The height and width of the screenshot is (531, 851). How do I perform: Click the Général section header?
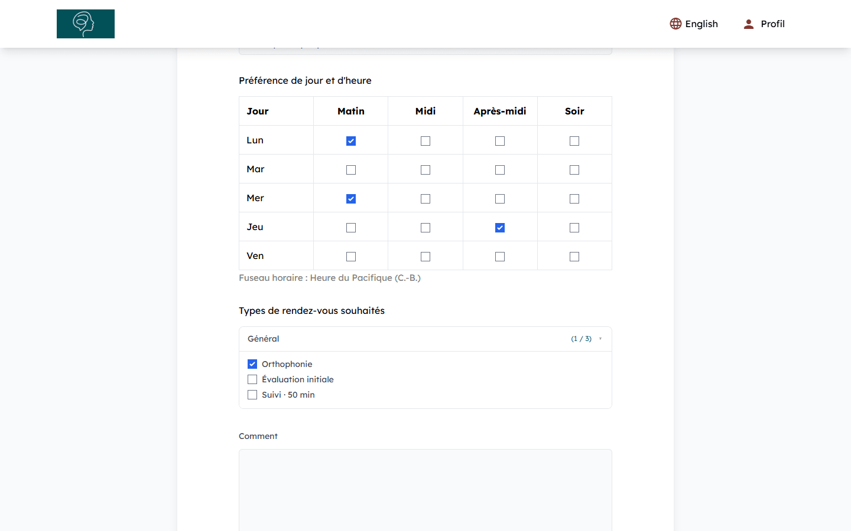tap(425, 339)
